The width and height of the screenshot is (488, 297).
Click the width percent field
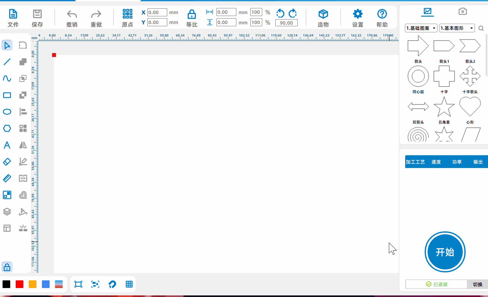pos(256,12)
